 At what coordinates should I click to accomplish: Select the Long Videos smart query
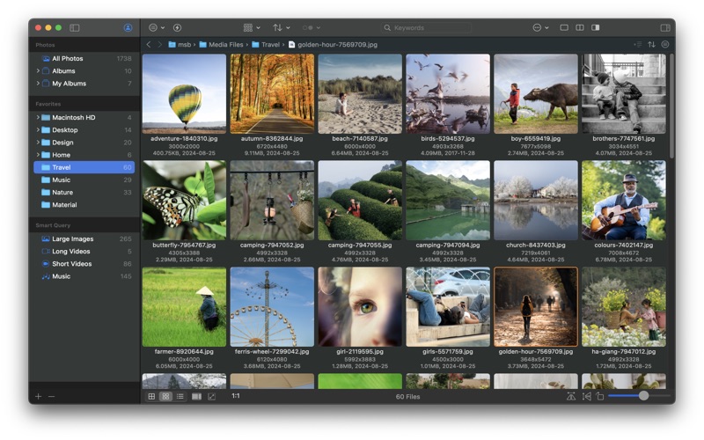pos(84,252)
